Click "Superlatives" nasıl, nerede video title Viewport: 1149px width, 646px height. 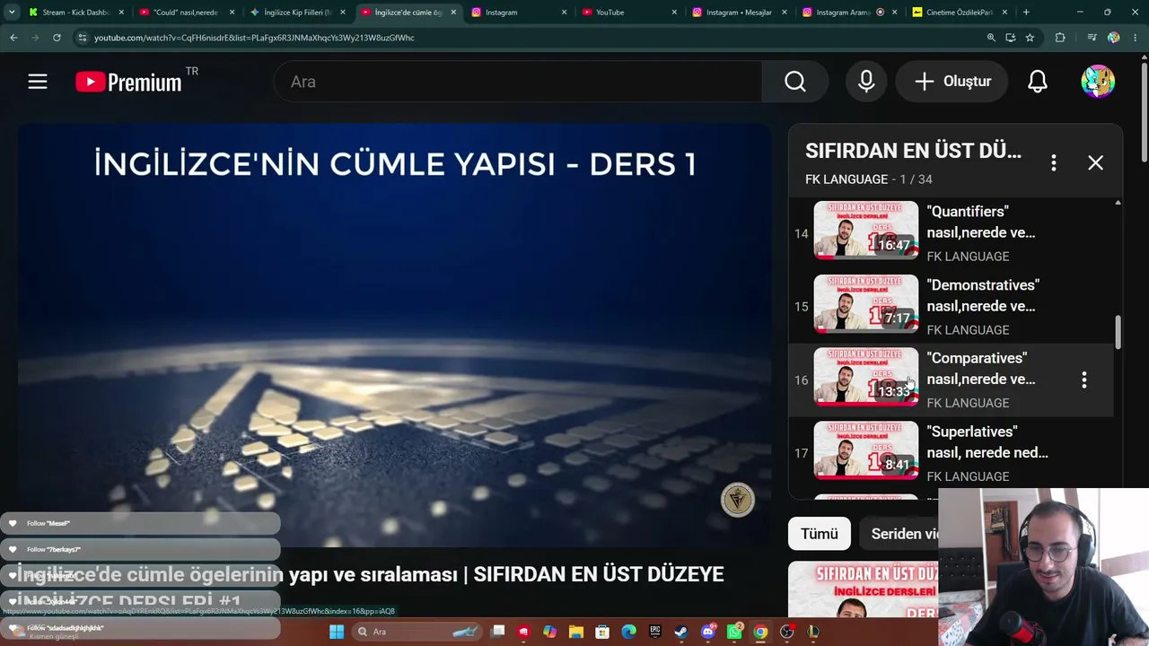coord(987,442)
